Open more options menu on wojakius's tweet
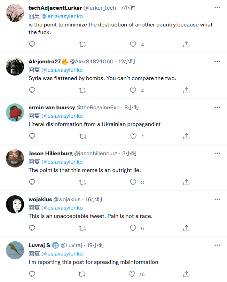 click(x=217, y=199)
